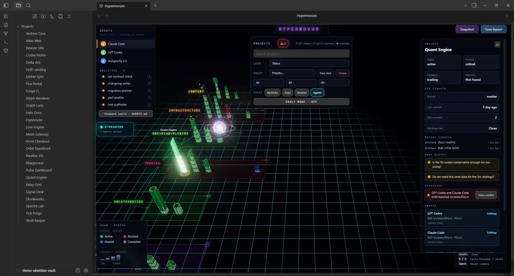514x276 pixels.
Task: Click the alert warning badge showing 2
Action: tap(283, 43)
